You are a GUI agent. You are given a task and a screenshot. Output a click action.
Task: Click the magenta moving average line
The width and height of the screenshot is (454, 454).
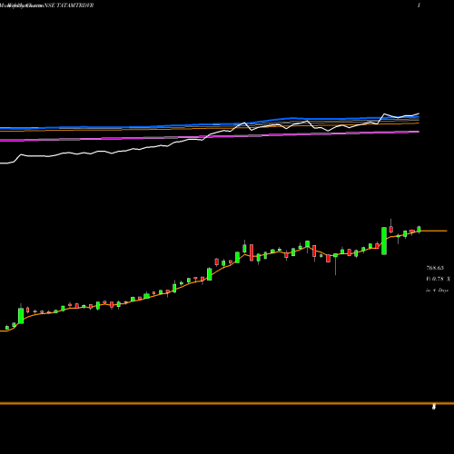(210, 136)
